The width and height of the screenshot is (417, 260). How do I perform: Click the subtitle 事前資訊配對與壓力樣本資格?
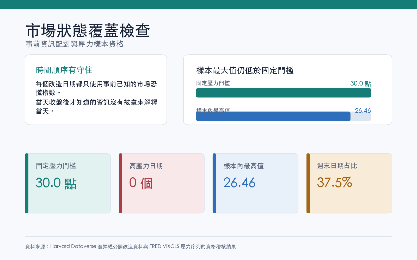coord(75,44)
